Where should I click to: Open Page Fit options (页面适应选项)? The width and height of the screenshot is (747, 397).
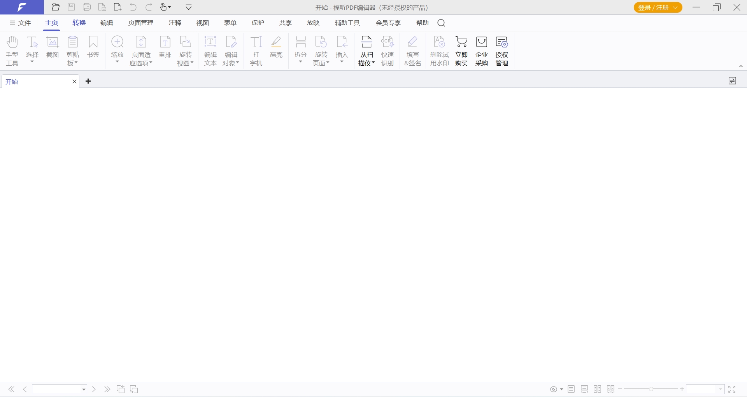[141, 51]
